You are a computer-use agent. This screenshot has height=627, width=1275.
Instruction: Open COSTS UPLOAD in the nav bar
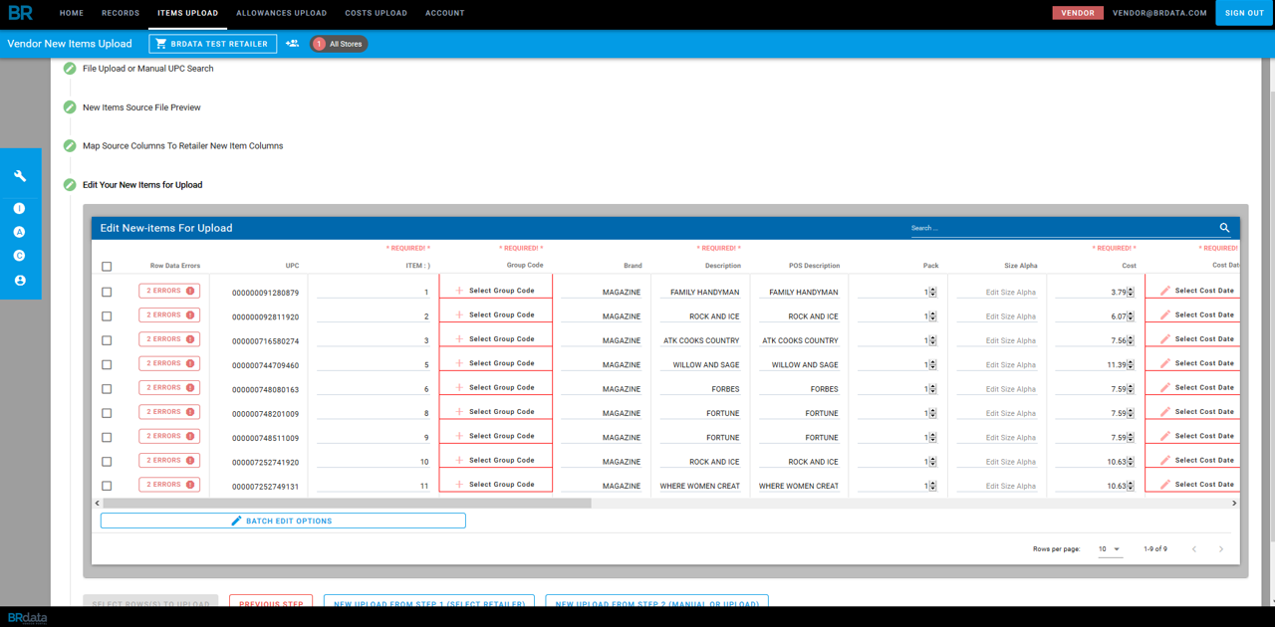pyautogui.click(x=376, y=13)
